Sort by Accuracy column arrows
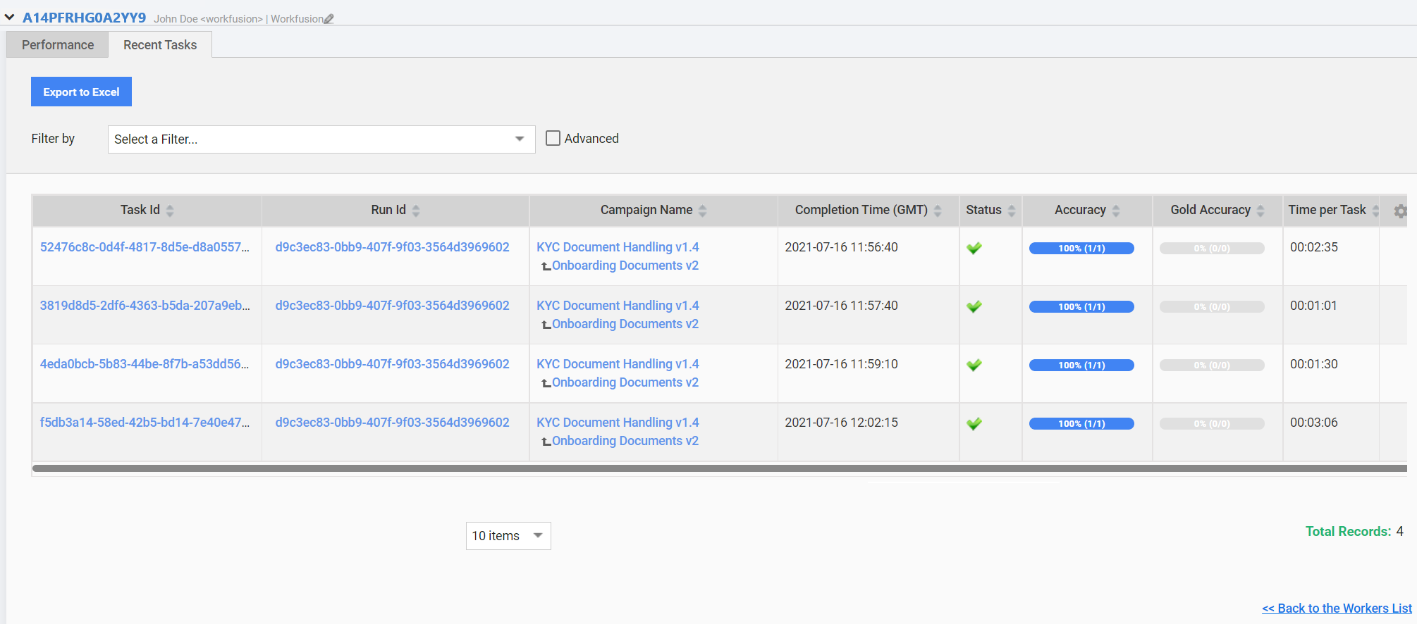 pyautogui.click(x=1116, y=211)
